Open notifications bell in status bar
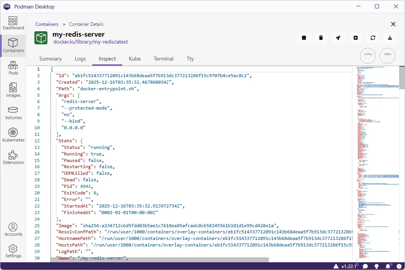Image resolution: width=405 pixels, height=270 pixels. [388, 266]
